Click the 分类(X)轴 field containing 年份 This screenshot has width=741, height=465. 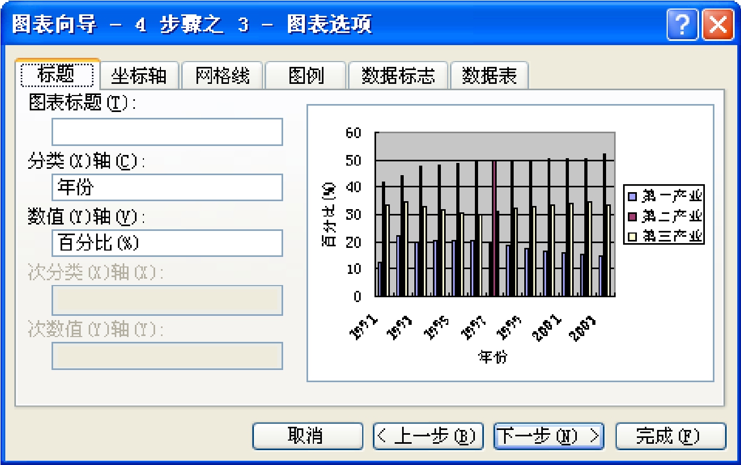(x=167, y=187)
